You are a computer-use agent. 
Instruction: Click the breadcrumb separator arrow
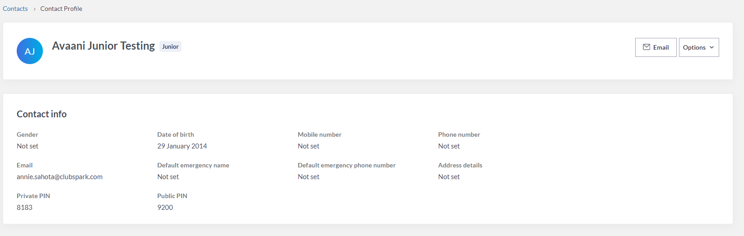pyautogui.click(x=34, y=9)
